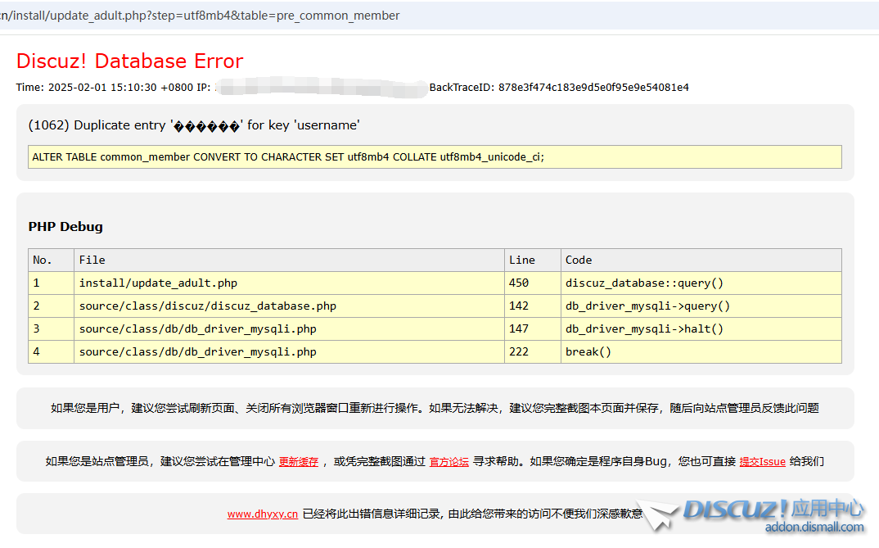This screenshot has width=879, height=548.
Task: Open the 官方论坛 link
Action: tap(449, 462)
